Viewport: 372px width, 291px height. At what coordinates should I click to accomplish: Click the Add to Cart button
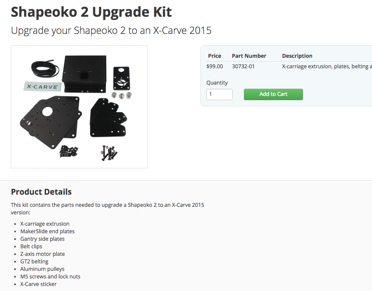click(x=273, y=94)
